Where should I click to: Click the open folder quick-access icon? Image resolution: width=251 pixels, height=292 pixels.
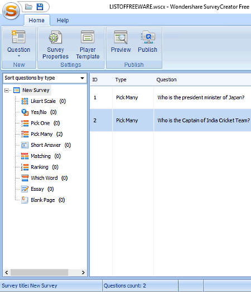click(29, 7)
